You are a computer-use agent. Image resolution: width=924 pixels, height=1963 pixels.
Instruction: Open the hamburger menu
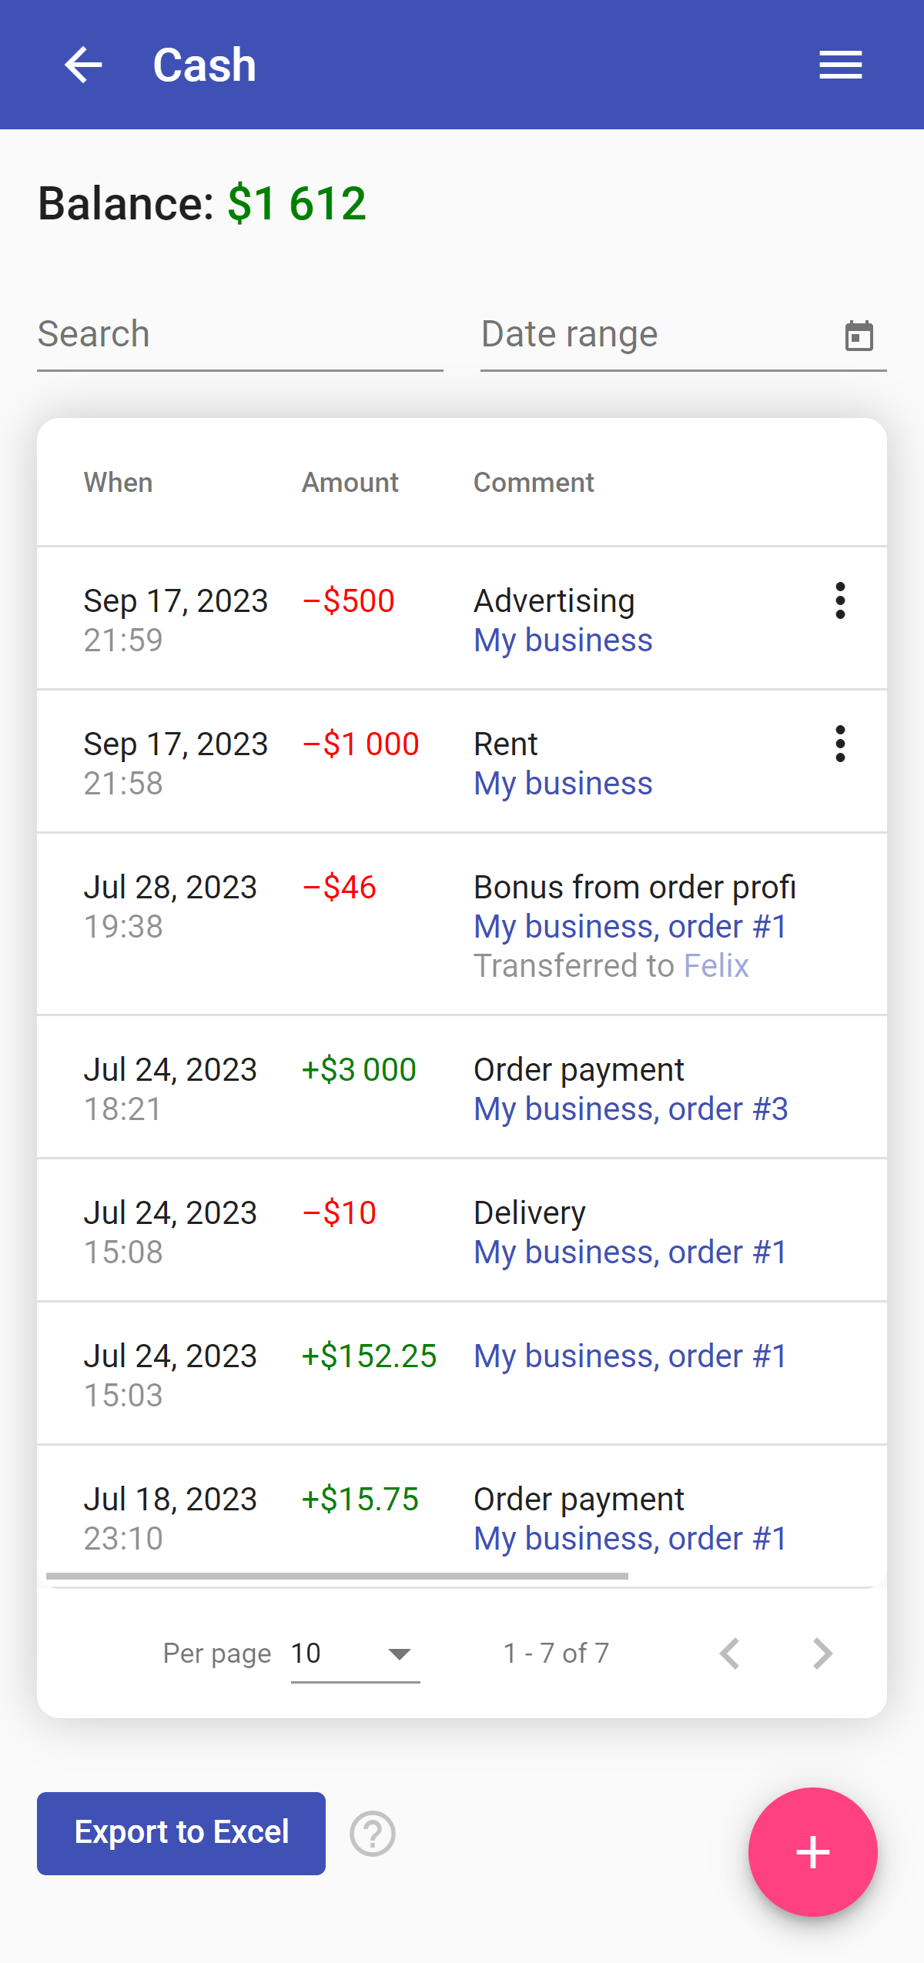pyautogui.click(x=840, y=65)
